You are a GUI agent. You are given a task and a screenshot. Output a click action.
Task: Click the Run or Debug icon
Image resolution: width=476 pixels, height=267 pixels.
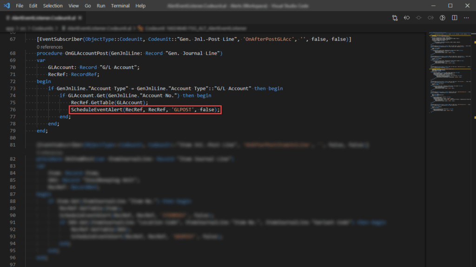point(442,17)
